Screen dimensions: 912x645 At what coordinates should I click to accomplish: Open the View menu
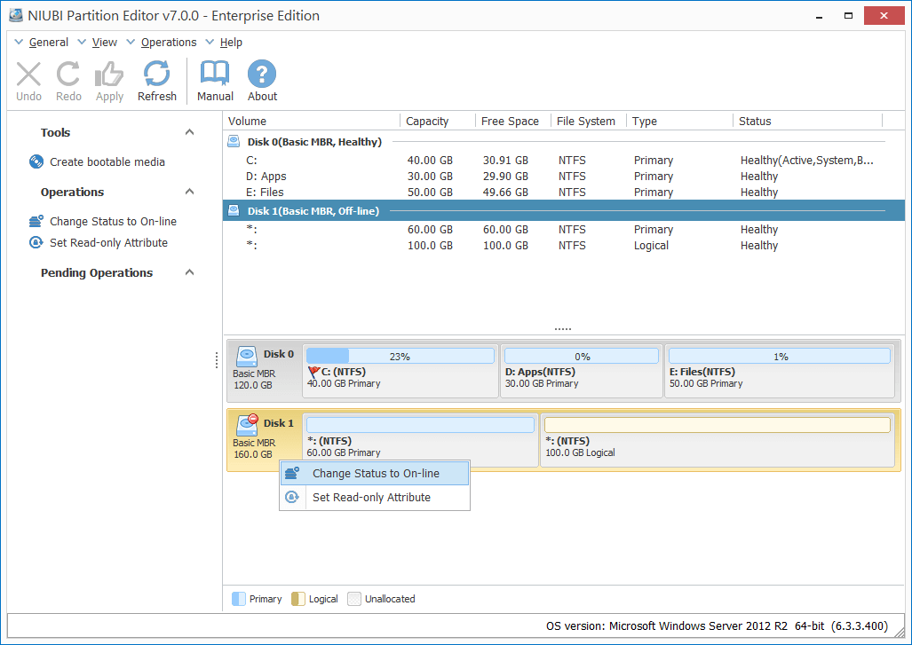pos(104,42)
